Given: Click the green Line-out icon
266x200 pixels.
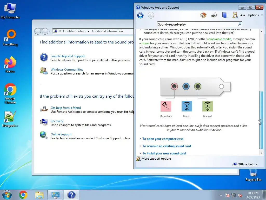Looking at the screenshot, I should (208, 106).
